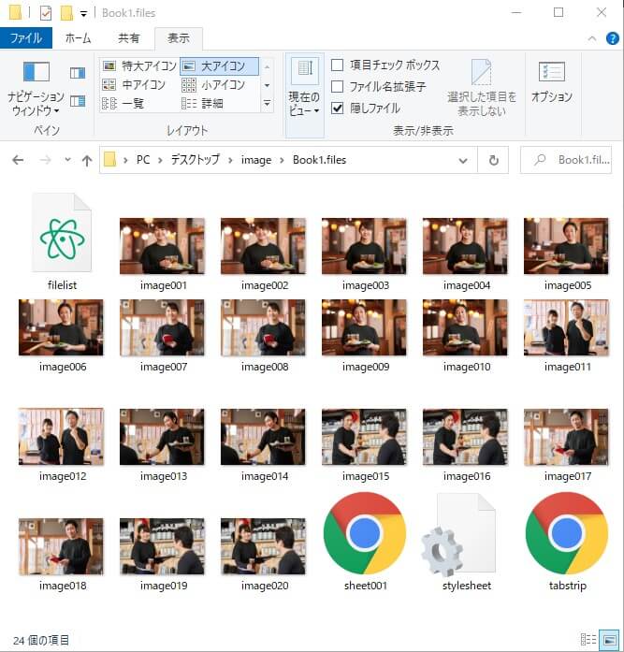The width and height of the screenshot is (624, 652).
Task: Switch to the ホーム ribbon tab
Action: 78,38
